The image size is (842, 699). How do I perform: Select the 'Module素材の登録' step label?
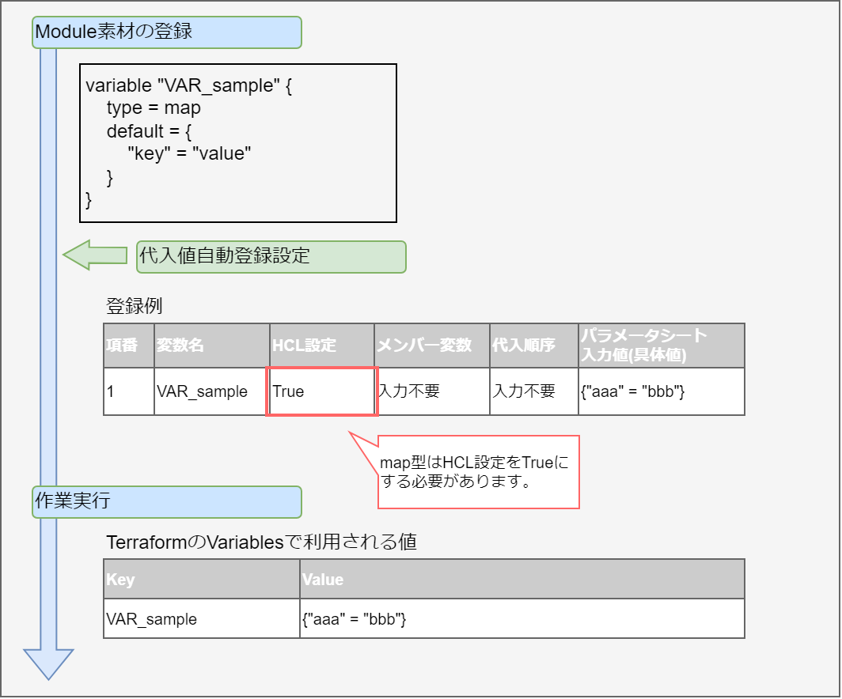coord(167,32)
